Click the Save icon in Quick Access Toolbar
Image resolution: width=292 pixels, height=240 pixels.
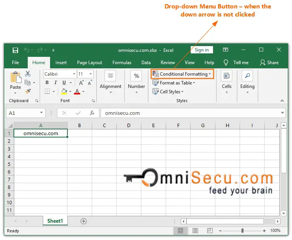coord(15,50)
